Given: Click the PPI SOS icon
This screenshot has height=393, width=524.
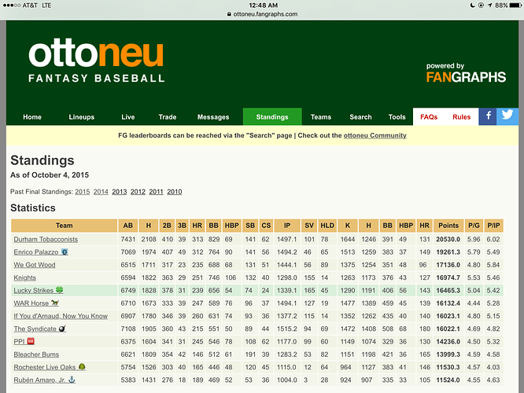Looking at the screenshot, I should click(x=31, y=341).
